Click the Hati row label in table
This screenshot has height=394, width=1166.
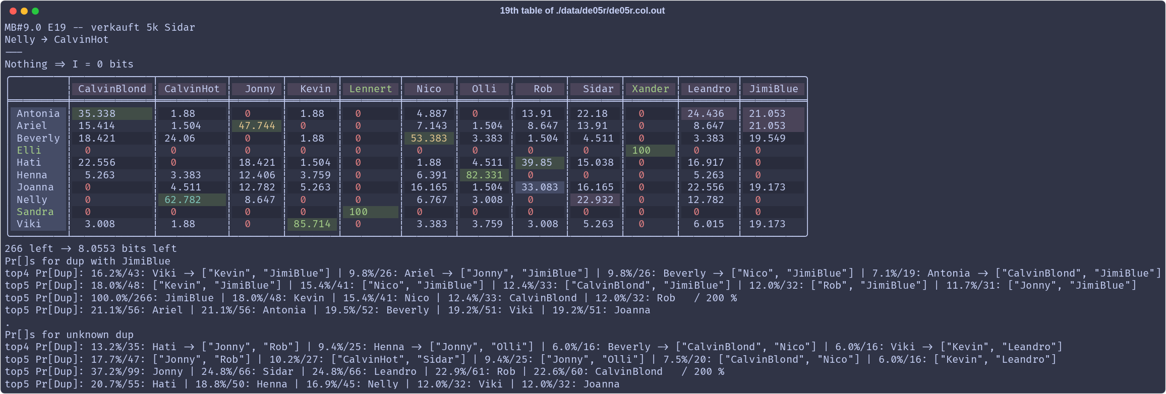coord(29,163)
